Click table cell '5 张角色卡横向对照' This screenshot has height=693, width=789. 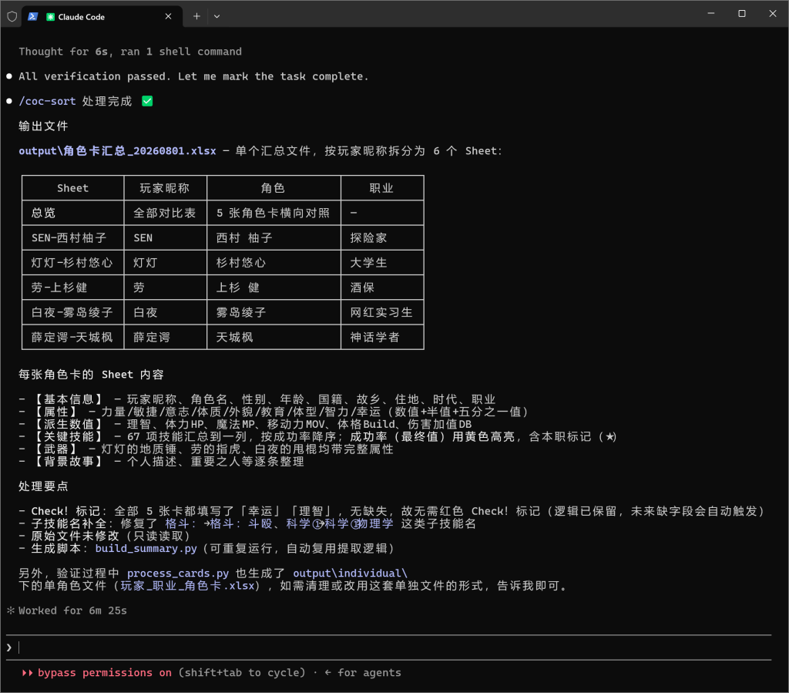coord(274,213)
